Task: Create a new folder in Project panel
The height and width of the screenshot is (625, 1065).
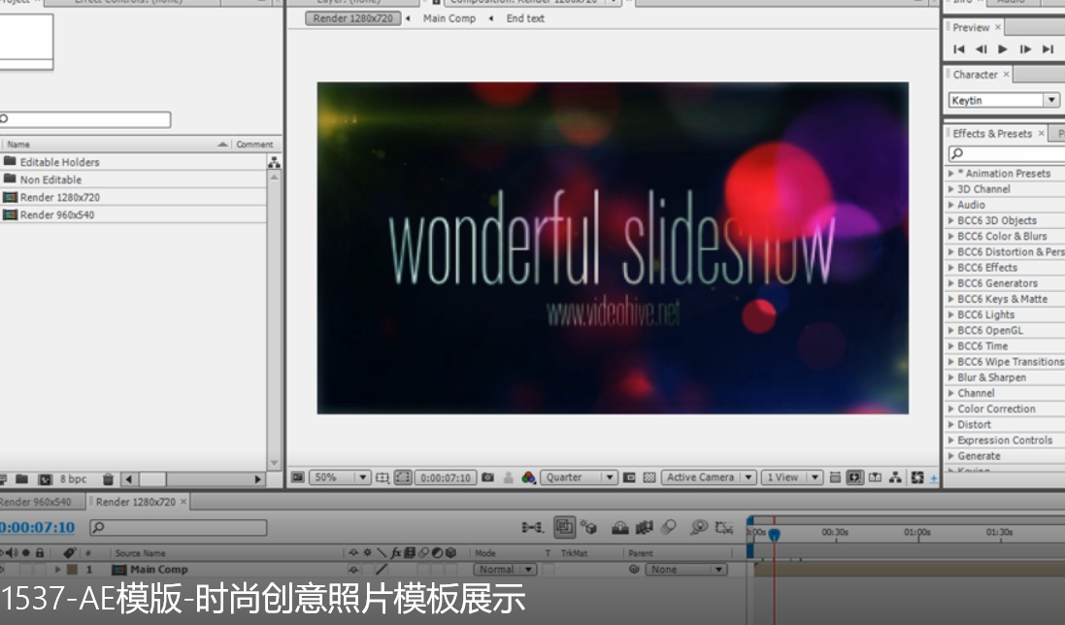Action: pos(21,479)
